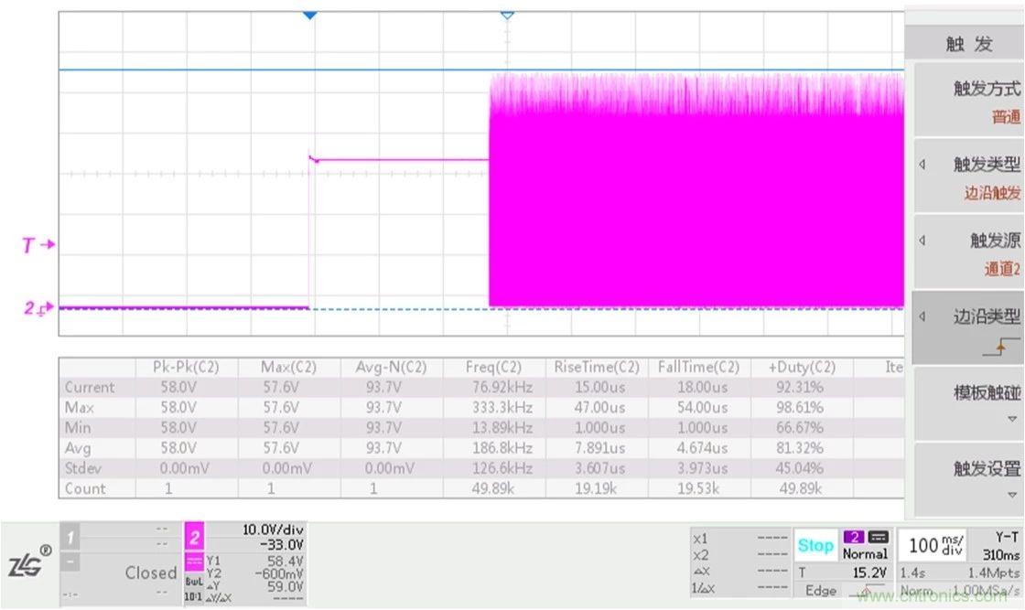
Task: Open the 触发类型 trigger type menu
Action: click(x=968, y=177)
